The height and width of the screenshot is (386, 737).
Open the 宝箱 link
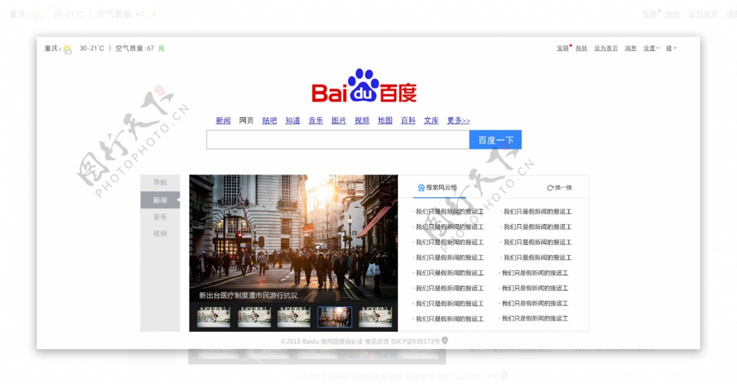(562, 48)
